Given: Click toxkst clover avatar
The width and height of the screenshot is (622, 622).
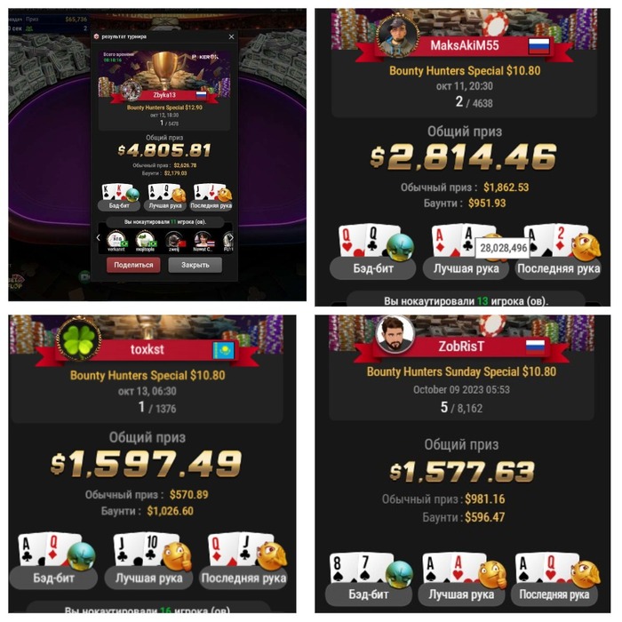Looking at the screenshot, I should [x=79, y=339].
